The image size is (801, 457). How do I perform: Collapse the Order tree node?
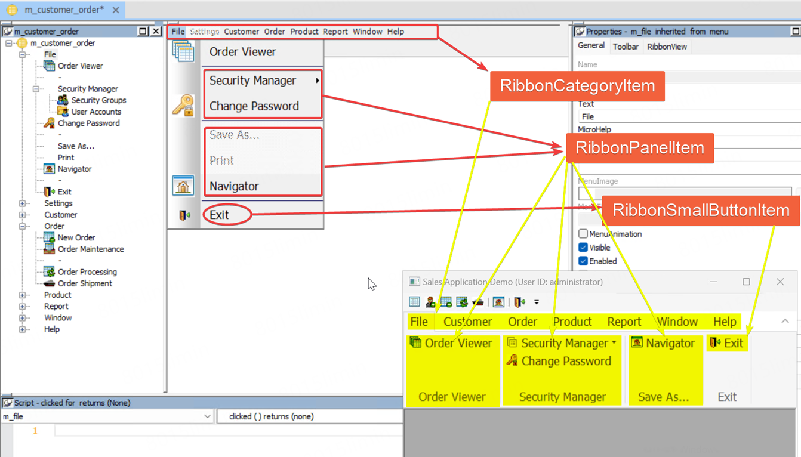pos(23,226)
